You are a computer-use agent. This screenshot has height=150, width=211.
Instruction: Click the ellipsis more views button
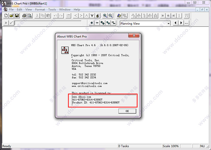[186, 23]
